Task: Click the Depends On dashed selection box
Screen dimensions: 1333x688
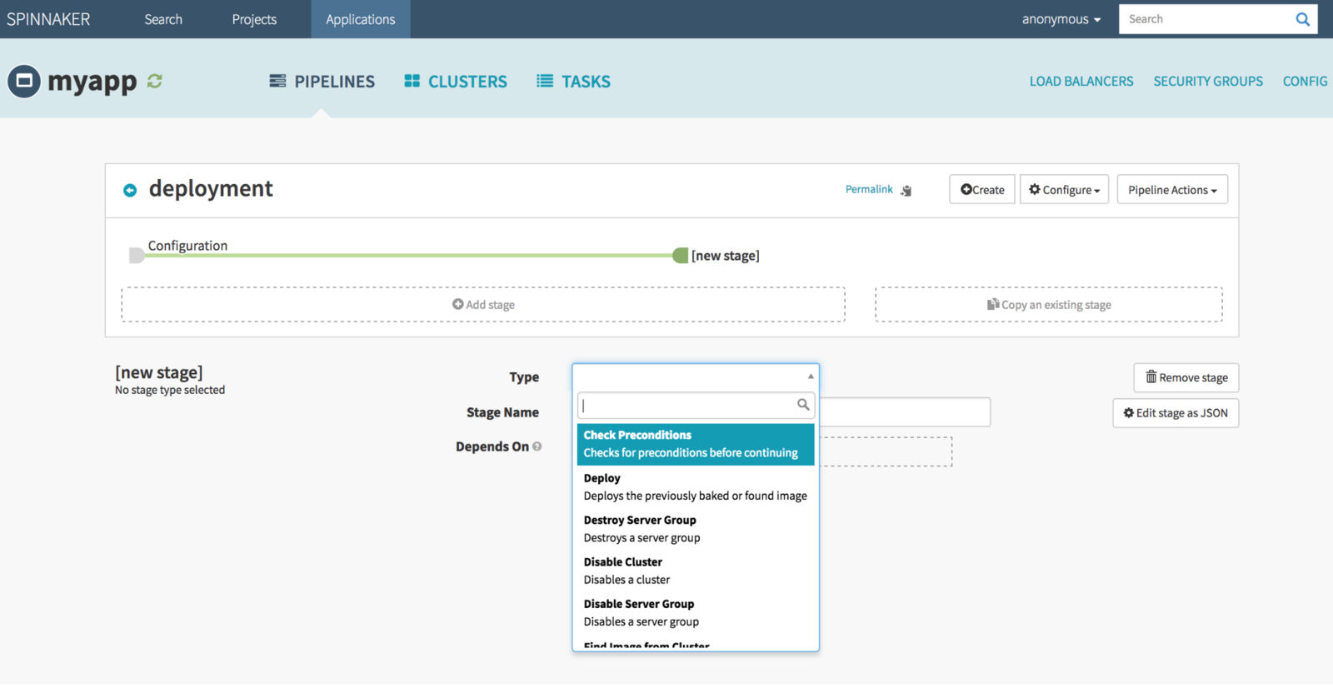Action: [x=886, y=451]
